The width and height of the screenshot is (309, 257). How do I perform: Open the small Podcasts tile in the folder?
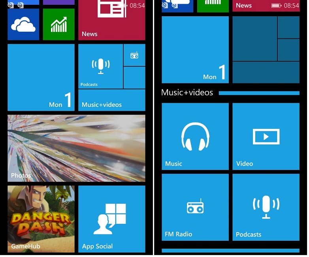(x=100, y=66)
